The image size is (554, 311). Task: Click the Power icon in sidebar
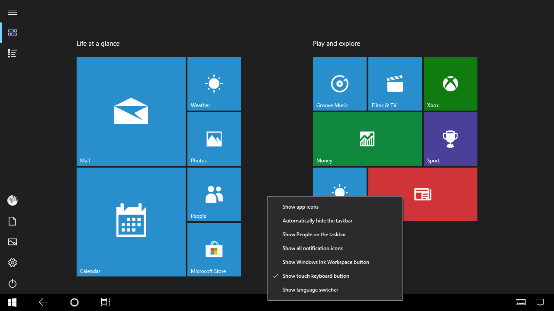tap(13, 283)
